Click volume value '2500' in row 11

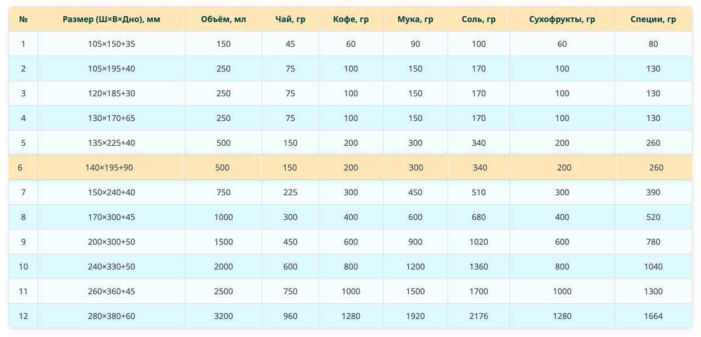223,292
